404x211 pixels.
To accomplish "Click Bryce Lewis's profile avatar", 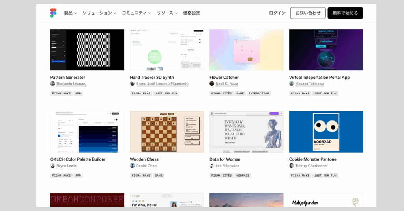I will click(53, 166).
